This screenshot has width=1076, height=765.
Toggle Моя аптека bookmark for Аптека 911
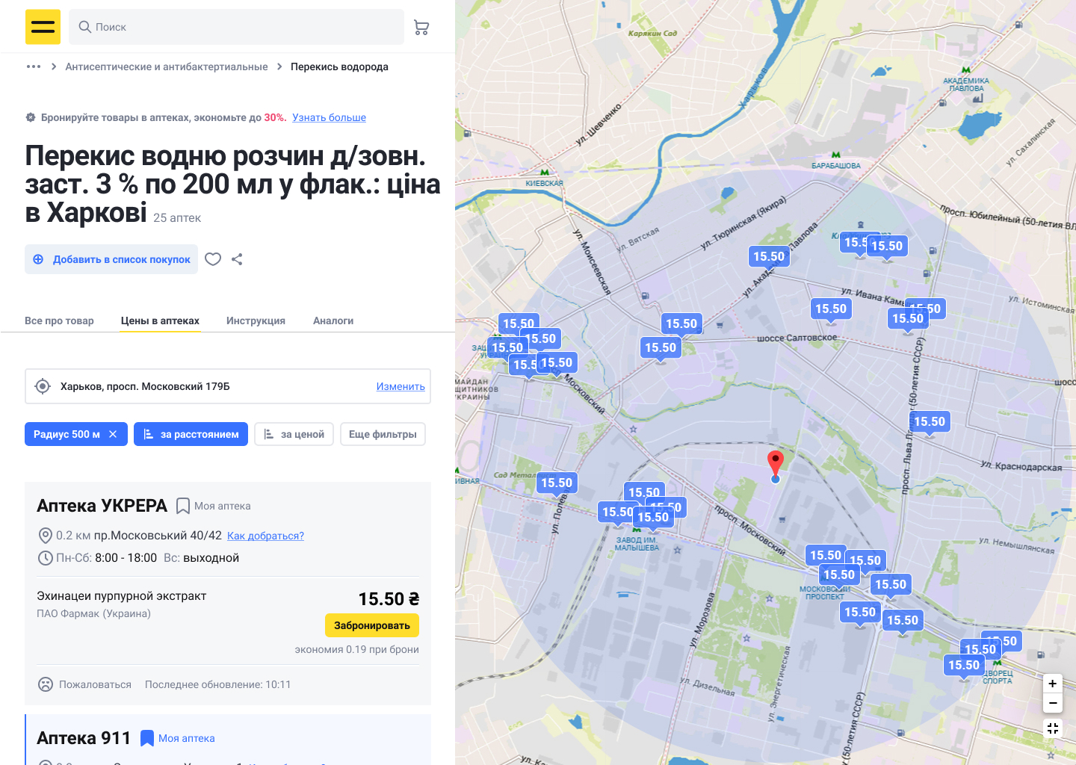147,738
